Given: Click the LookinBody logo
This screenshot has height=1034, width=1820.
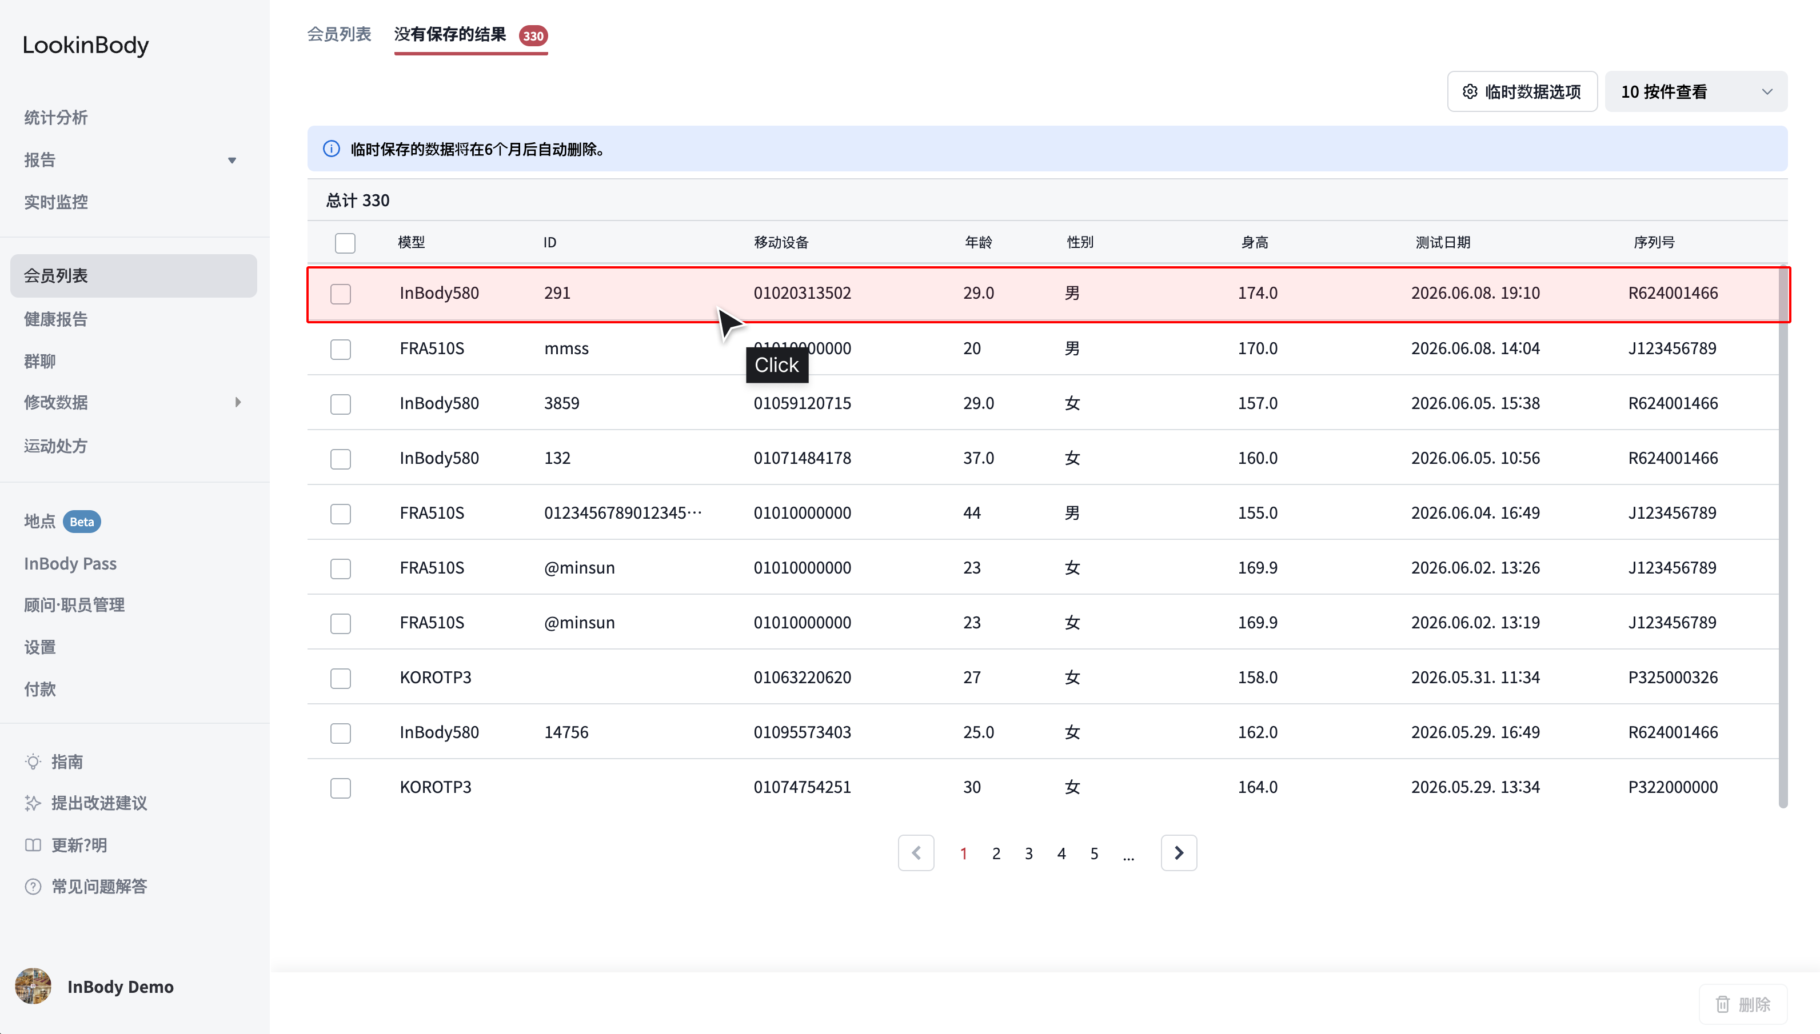Looking at the screenshot, I should tap(86, 45).
